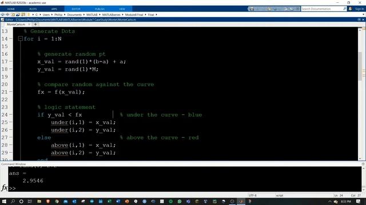Open the address bar history dropdown
Screen dimensions: 366x205
coord(364,14)
